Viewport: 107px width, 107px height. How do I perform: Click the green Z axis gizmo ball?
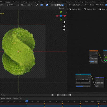point(61,12)
